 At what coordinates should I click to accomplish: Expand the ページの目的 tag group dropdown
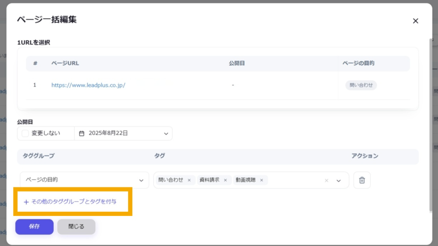tap(141, 180)
